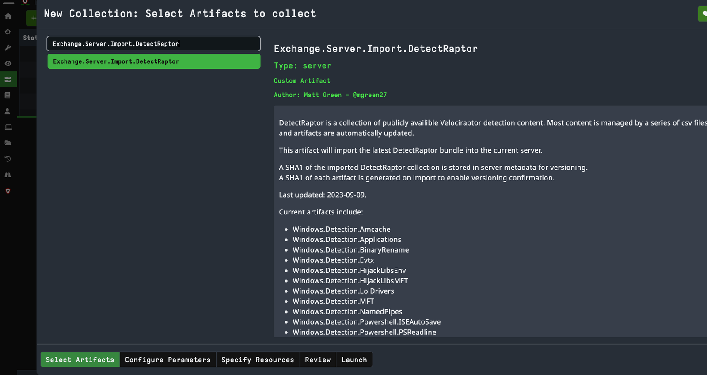Click the artifact search input field
707x375 pixels.
(x=154, y=44)
